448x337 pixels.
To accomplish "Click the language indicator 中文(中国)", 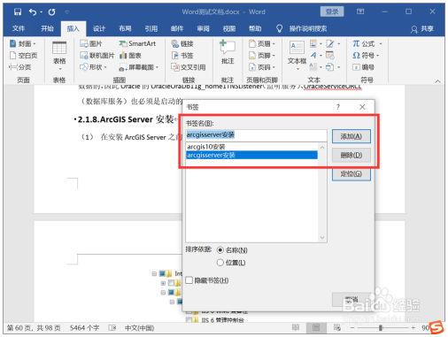I will click(x=140, y=328).
